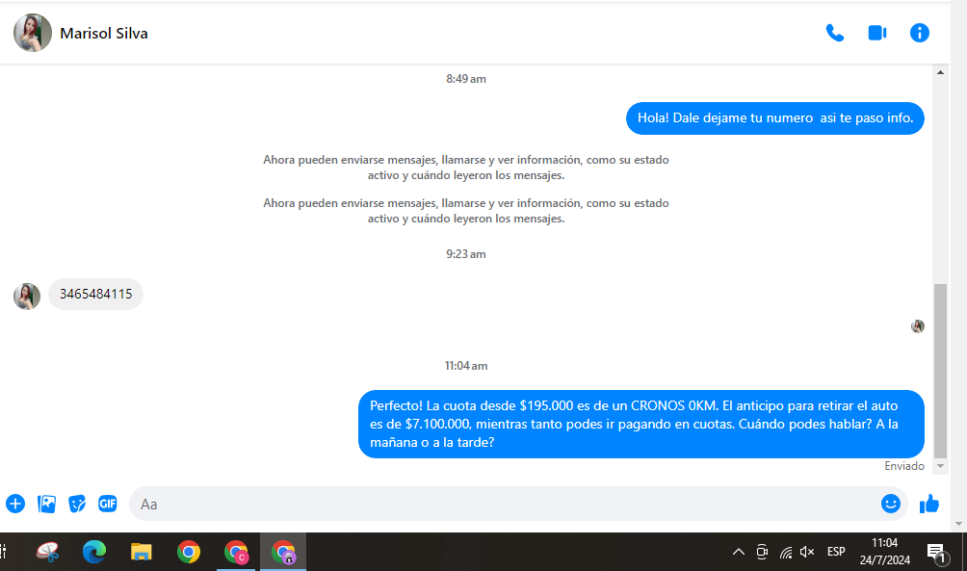Show hidden system tray icons

[738, 552]
